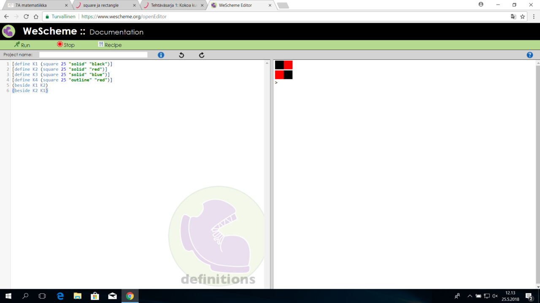The width and height of the screenshot is (540, 303).
Task: Click the blue info icon
Action: coord(161,55)
